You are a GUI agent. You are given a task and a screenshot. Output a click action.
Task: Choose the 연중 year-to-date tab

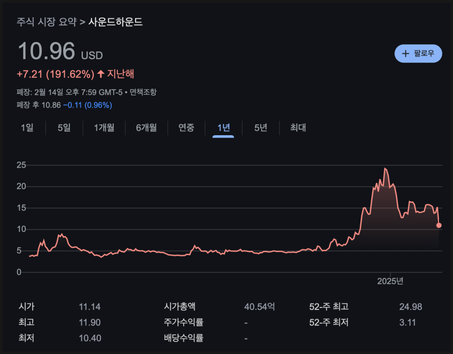(186, 128)
